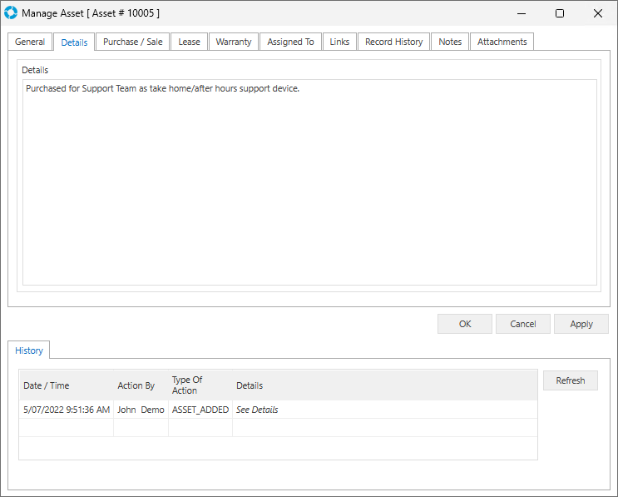Click inside the Details text area
Screen dimensions: 618x497
tap(309, 183)
